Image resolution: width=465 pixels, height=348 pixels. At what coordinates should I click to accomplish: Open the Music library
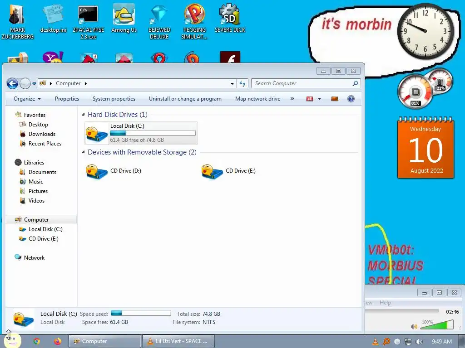coord(35,181)
